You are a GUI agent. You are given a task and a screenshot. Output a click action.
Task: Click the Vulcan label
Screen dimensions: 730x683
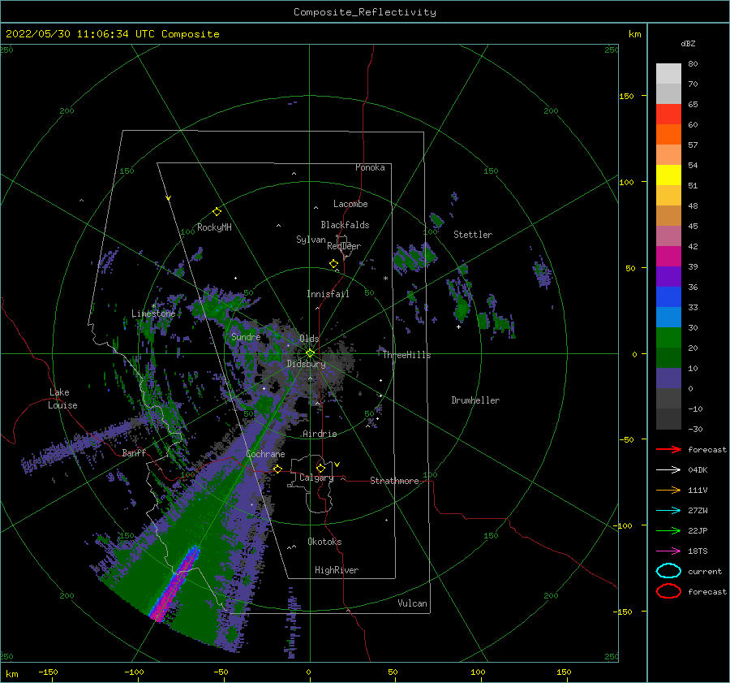pos(413,603)
